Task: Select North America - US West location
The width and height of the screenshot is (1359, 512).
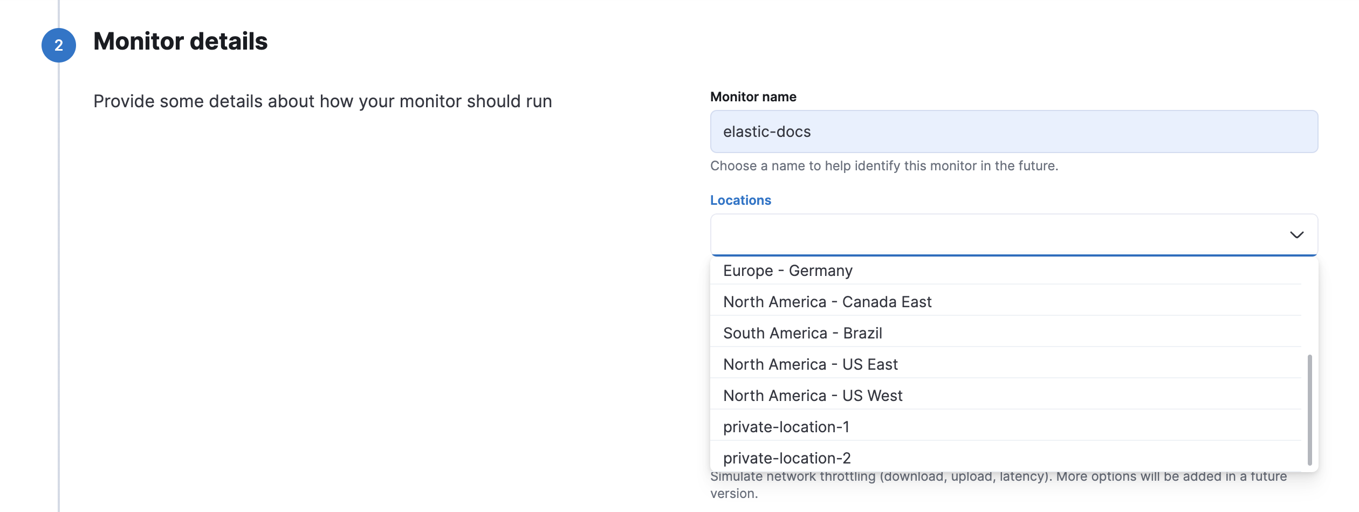Action: (x=812, y=395)
